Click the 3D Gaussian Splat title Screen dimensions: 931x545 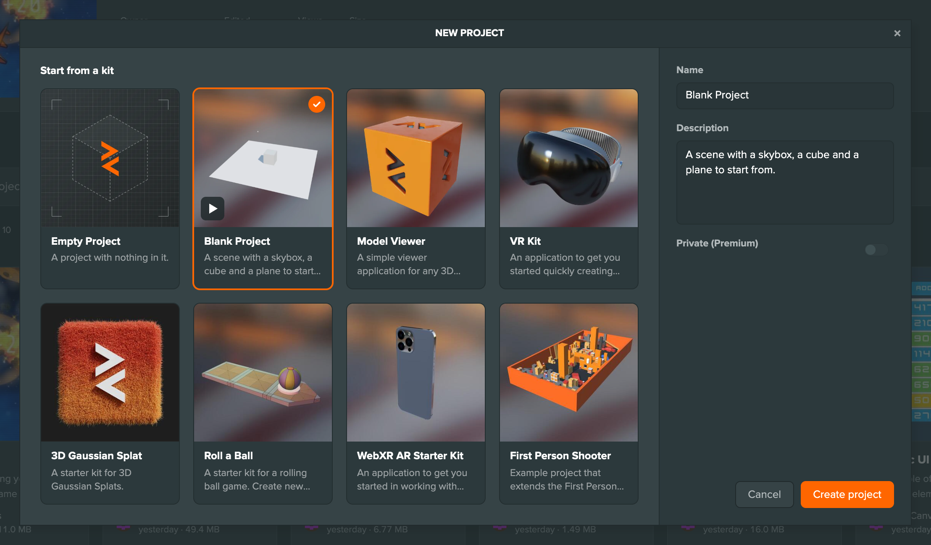pos(97,456)
